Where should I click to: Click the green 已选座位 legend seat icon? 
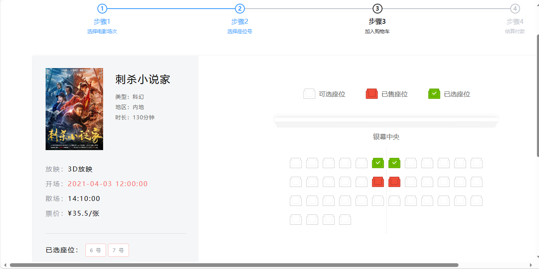click(x=434, y=94)
